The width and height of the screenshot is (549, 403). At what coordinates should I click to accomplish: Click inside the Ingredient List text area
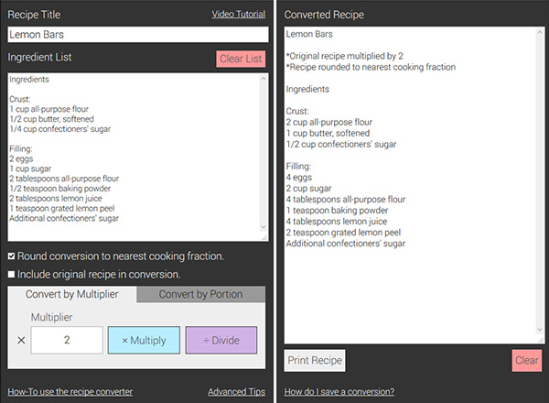pos(135,157)
